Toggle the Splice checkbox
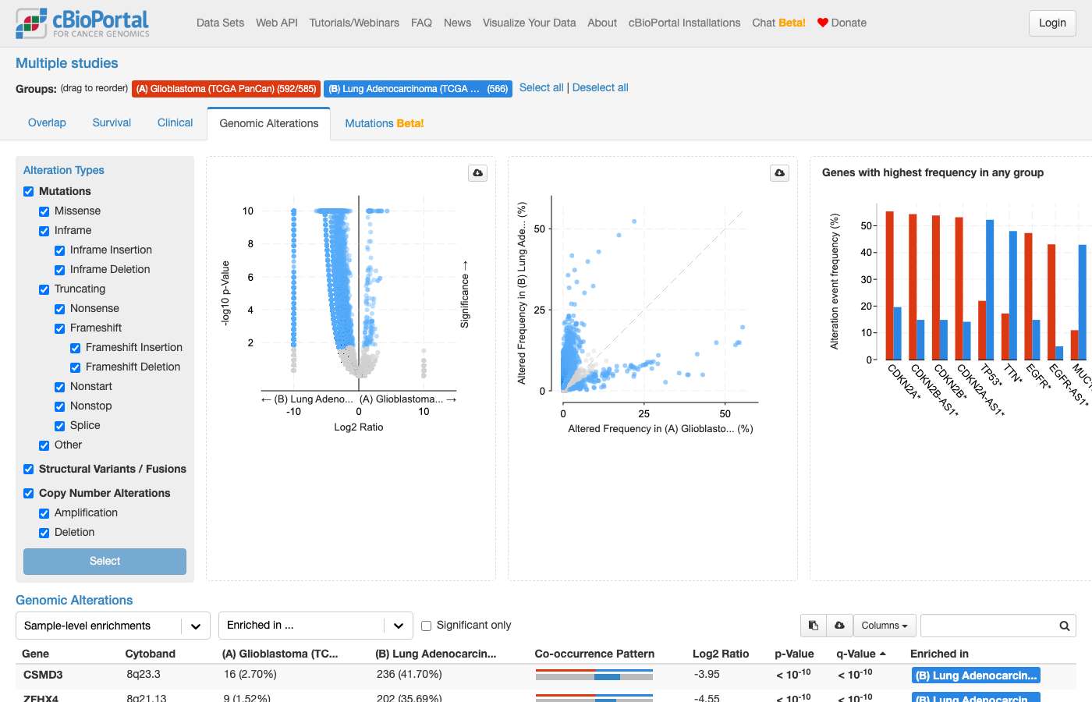This screenshot has height=702, width=1092. tap(60, 426)
